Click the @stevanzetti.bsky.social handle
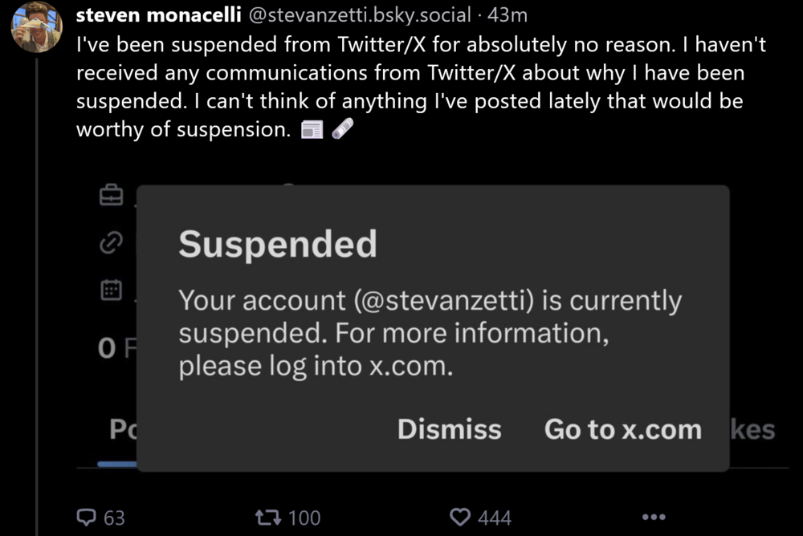 click(x=357, y=15)
